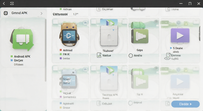Image resolution: width=203 pixels, height=111 pixels.
Task: Tick the checkbox on the Tkabone card
Action: (94, 22)
